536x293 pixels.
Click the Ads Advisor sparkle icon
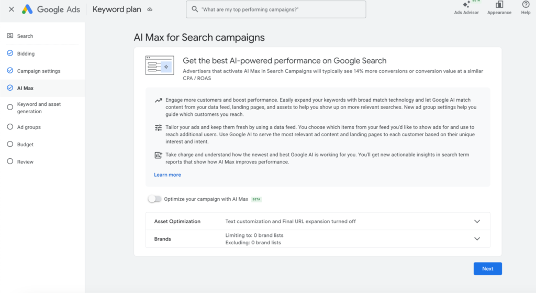(466, 5)
